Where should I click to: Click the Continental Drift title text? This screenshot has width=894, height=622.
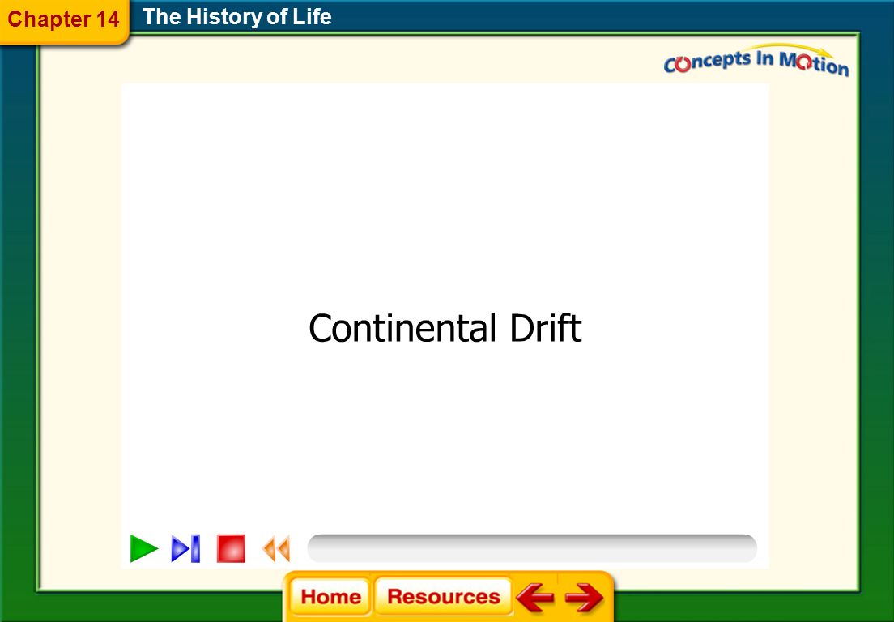click(x=445, y=328)
